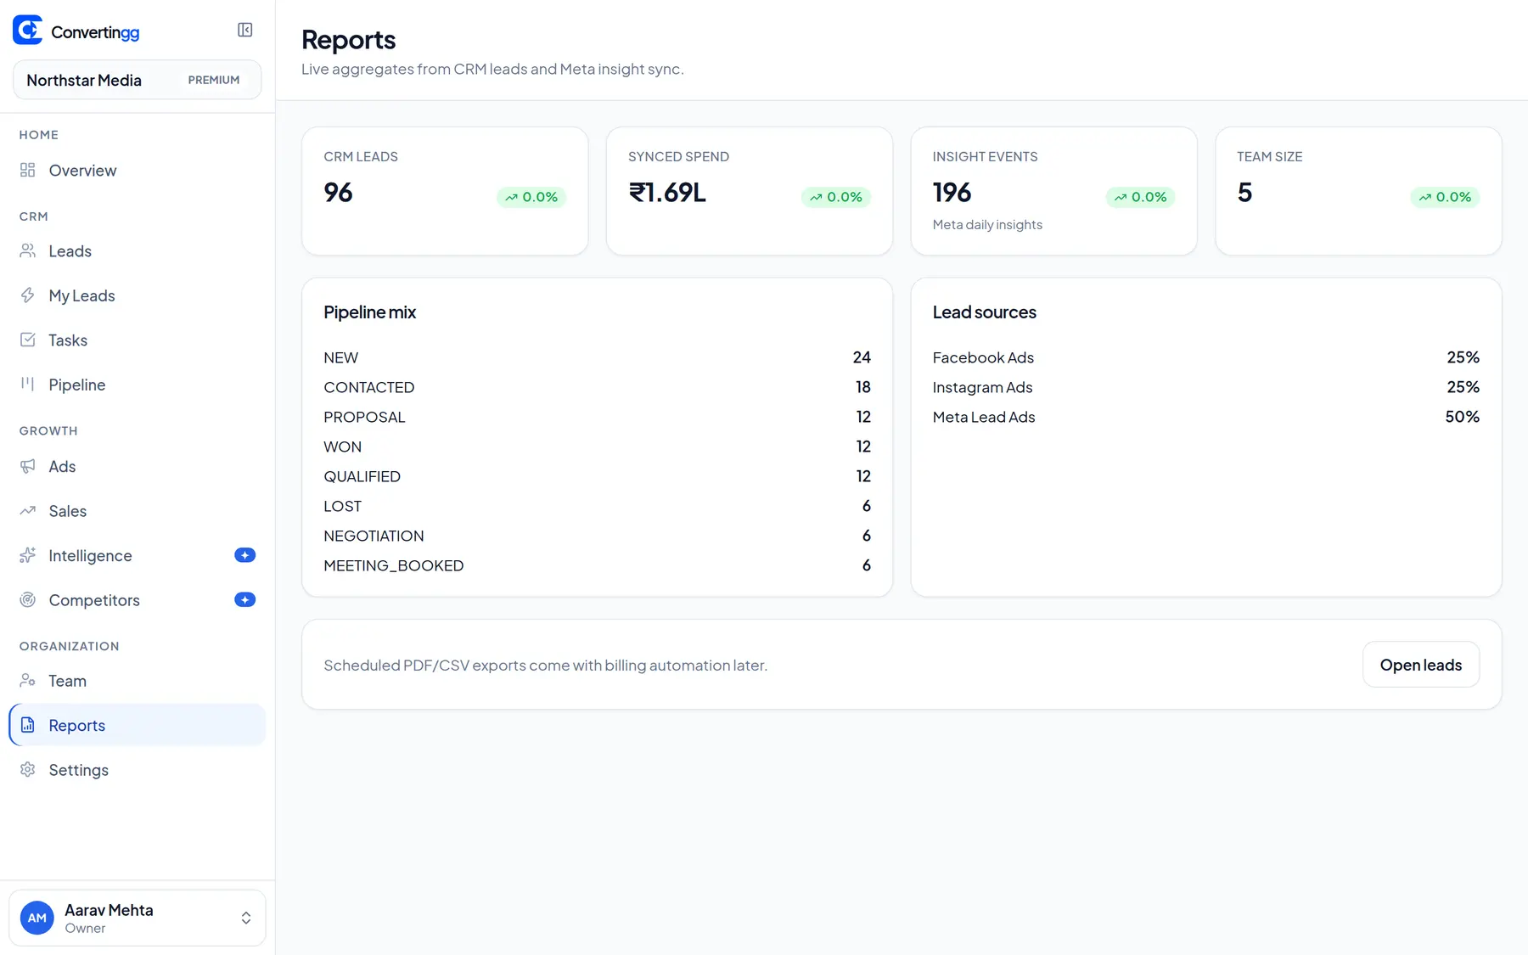Image resolution: width=1528 pixels, height=955 pixels.
Task: Collapse the sidebar using the panel icon
Action: (244, 31)
